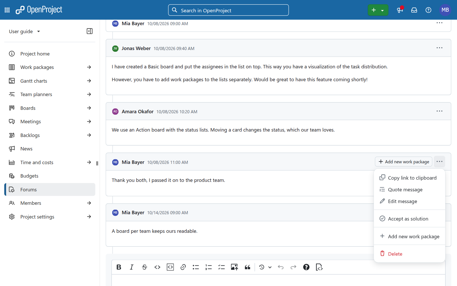The width and height of the screenshot is (457, 286).
Task: Open more actions for Amara Okafor's message
Action: [439, 111]
